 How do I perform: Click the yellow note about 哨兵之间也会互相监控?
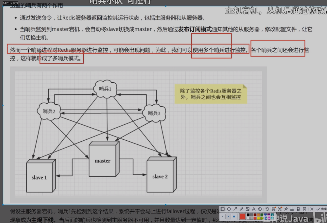[211, 94]
